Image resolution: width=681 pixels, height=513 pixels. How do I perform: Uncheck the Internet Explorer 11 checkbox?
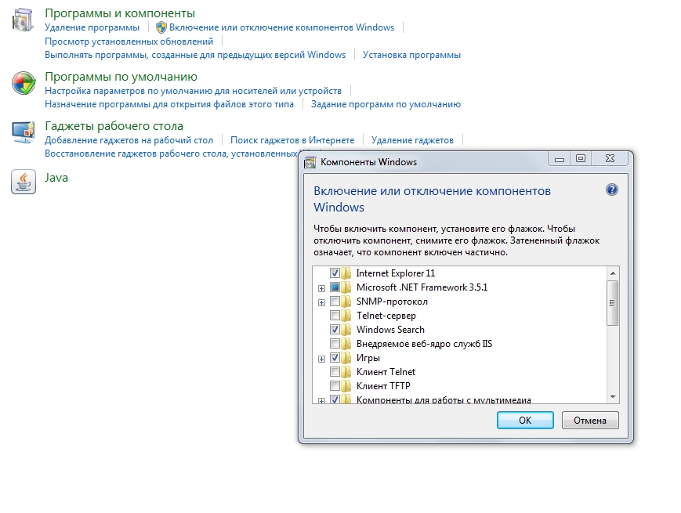coord(335,273)
